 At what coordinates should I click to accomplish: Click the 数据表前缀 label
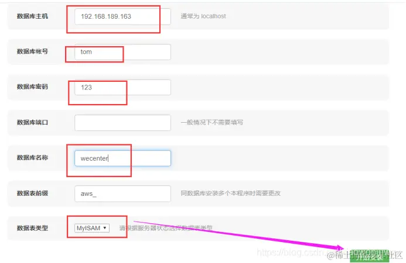click(x=32, y=193)
